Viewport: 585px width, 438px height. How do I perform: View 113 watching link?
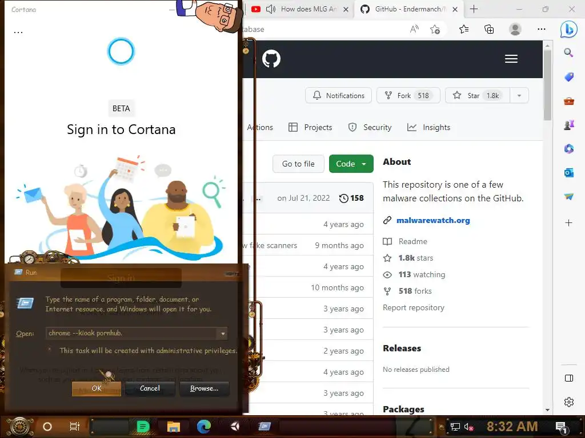(421, 274)
